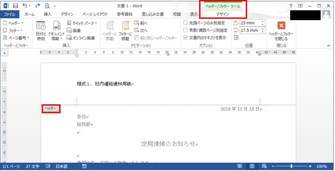Switch to the 挿入 tab

click(x=48, y=14)
